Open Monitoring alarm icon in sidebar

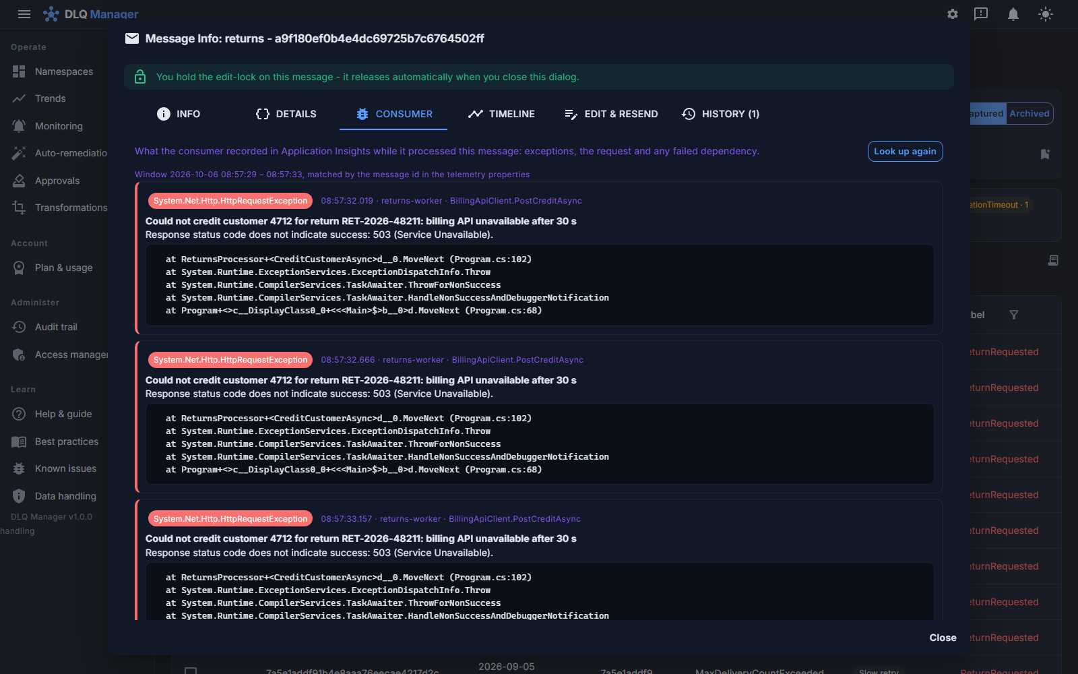19,126
